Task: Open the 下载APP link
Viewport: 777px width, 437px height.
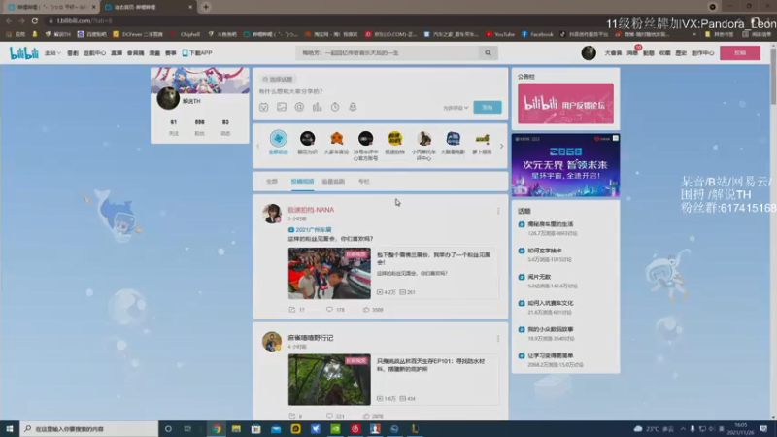Action: click(x=197, y=53)
